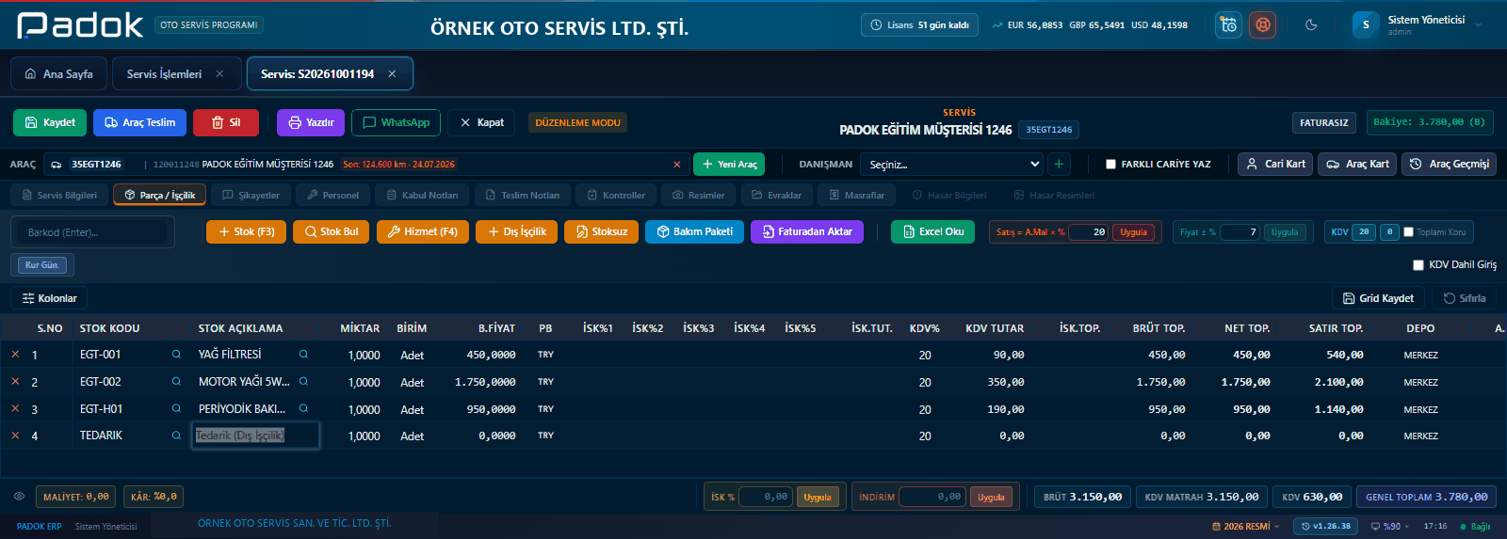Focus the Barkod input field
The width and height of the screenshot is (1507, 539).
click(92, 232)
